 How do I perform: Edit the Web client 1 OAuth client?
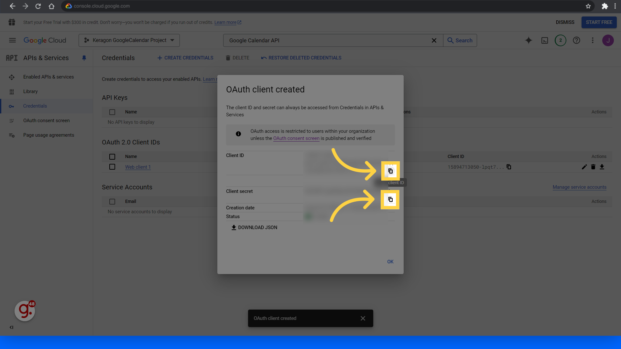tap(584, 167)
